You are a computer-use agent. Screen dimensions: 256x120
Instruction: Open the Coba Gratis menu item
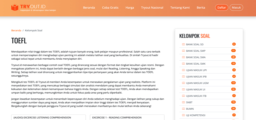(110, 8)
